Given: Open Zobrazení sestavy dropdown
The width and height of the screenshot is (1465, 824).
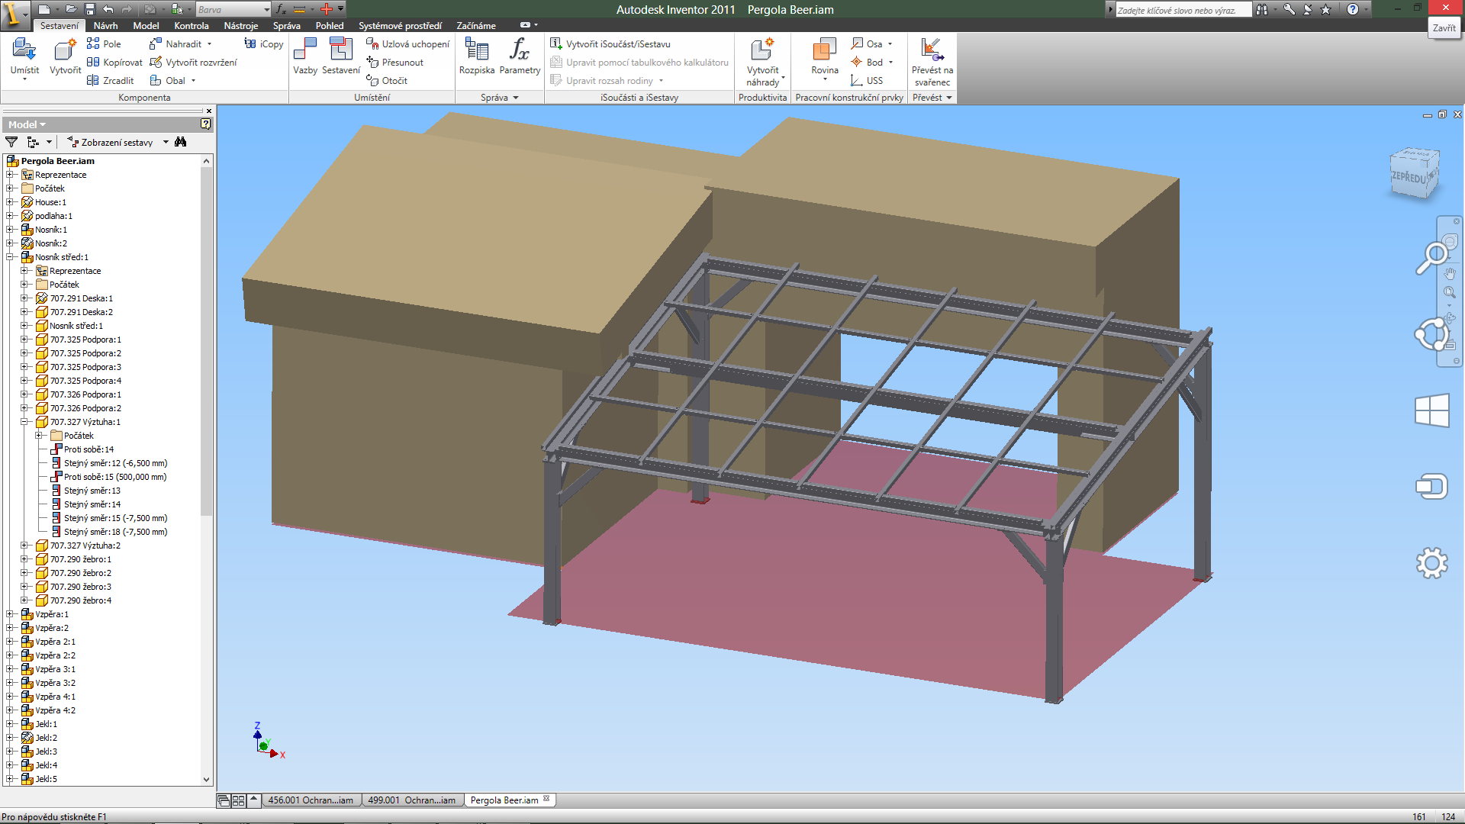Looking at the screenshot, I should (x=166, y=142).
